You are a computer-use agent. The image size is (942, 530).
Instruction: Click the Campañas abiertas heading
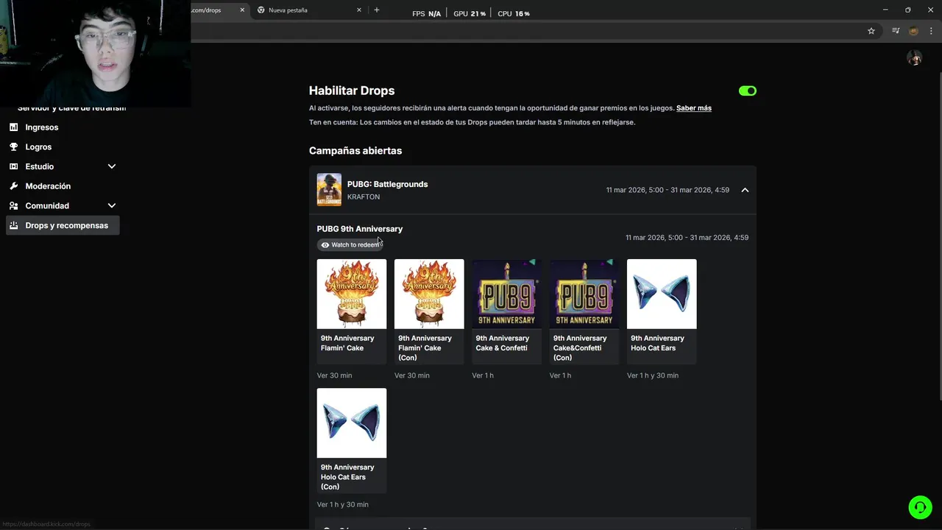(x=355, y=151)
